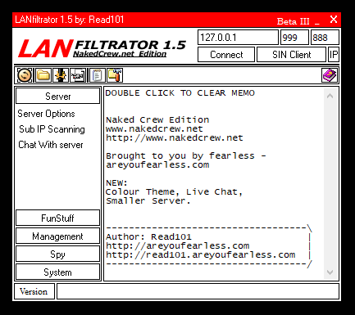Select Server Options entry
Image resolution: width=355 pixels, height=315 pixels.
(46, 114)
